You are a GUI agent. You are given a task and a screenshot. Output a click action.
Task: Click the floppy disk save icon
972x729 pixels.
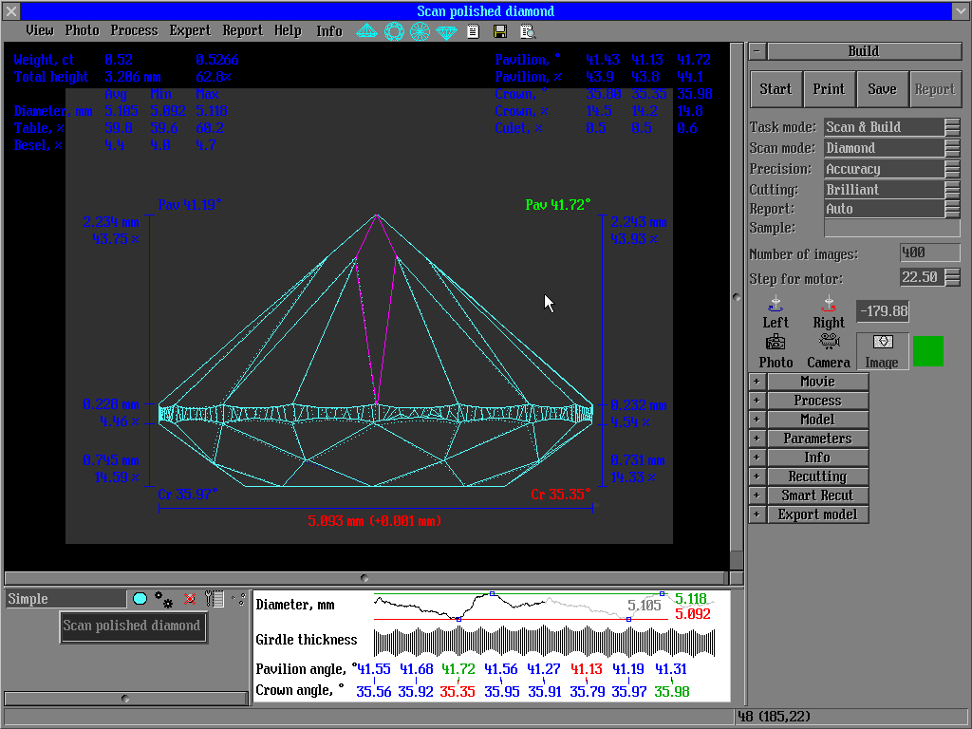point(500,31)
